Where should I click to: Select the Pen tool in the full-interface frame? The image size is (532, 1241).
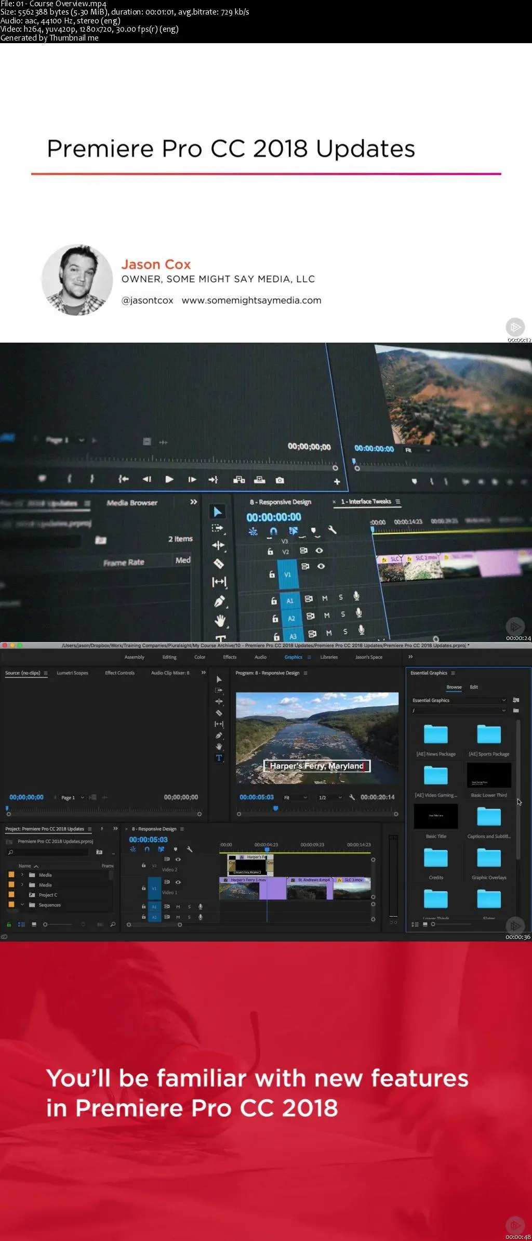219,736
